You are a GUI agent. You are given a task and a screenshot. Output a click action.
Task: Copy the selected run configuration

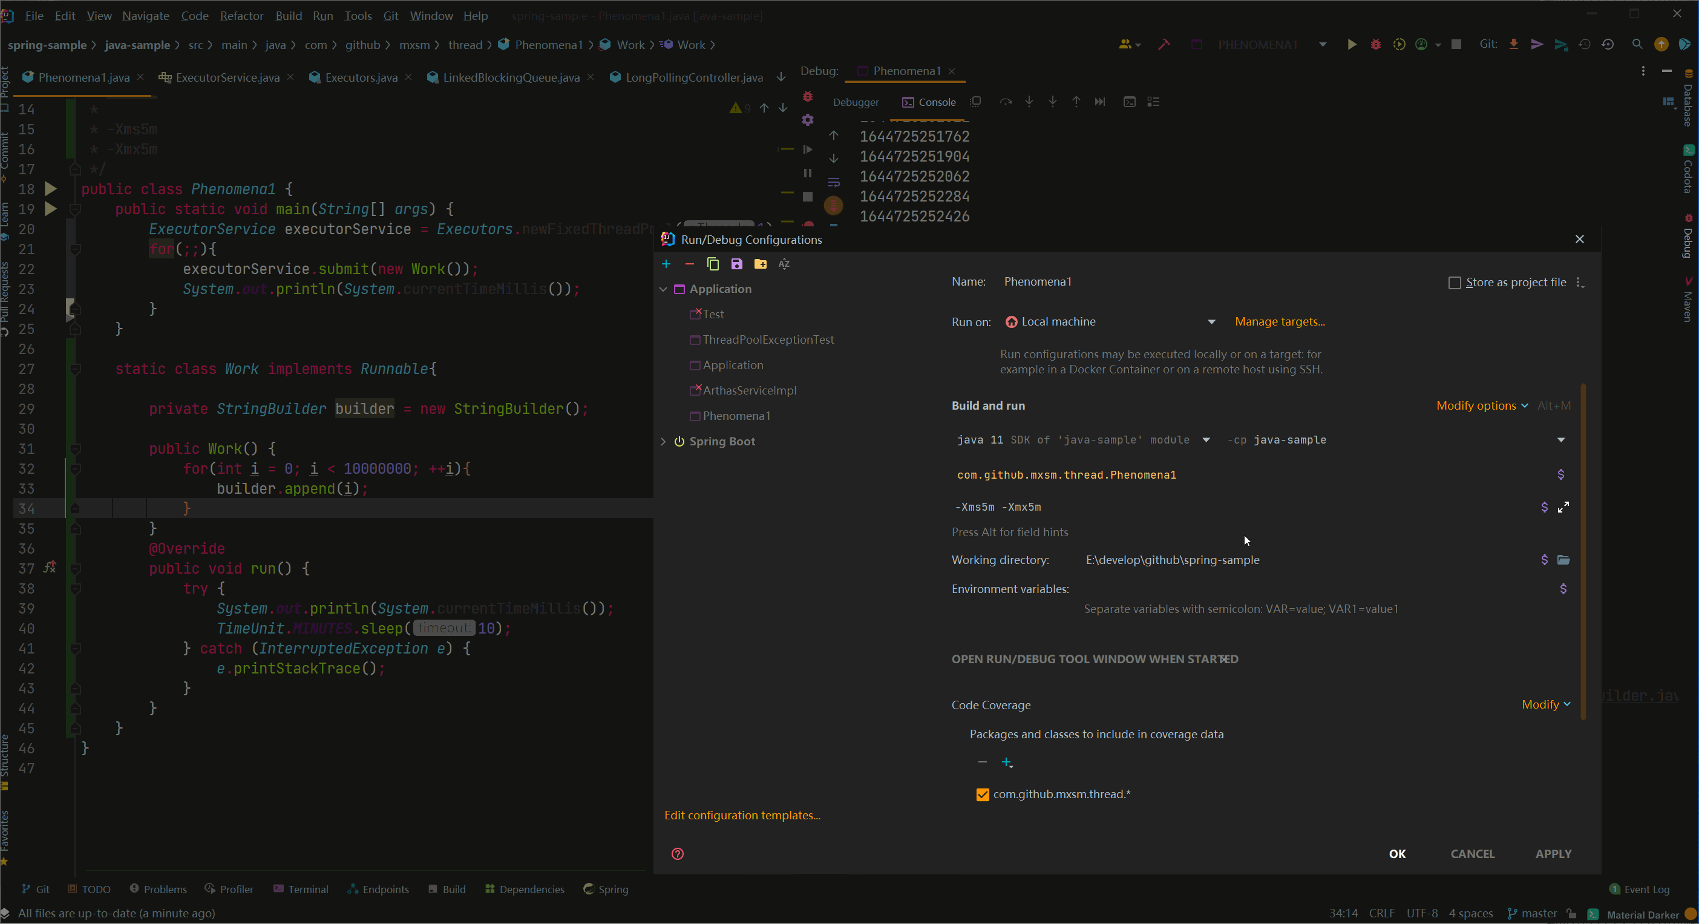tap(713, 264)
